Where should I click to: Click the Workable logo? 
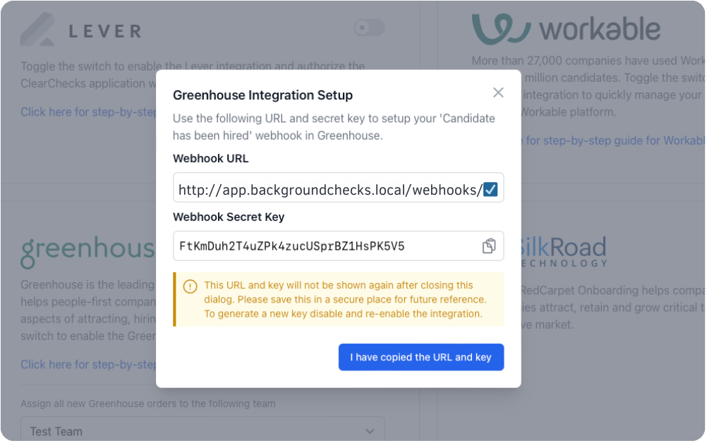[x=566, y=29]
